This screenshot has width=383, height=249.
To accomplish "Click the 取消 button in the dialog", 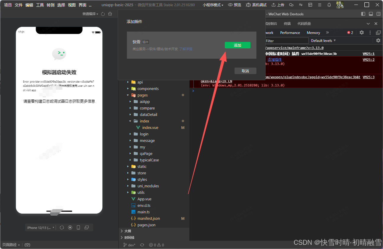I will [245, 71].
